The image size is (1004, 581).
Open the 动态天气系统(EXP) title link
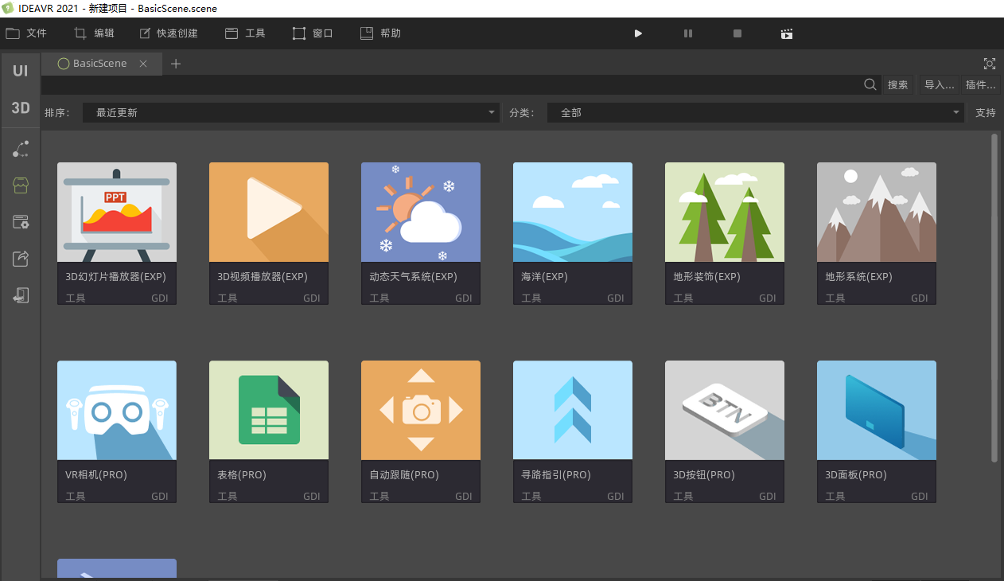click(414, 277)
